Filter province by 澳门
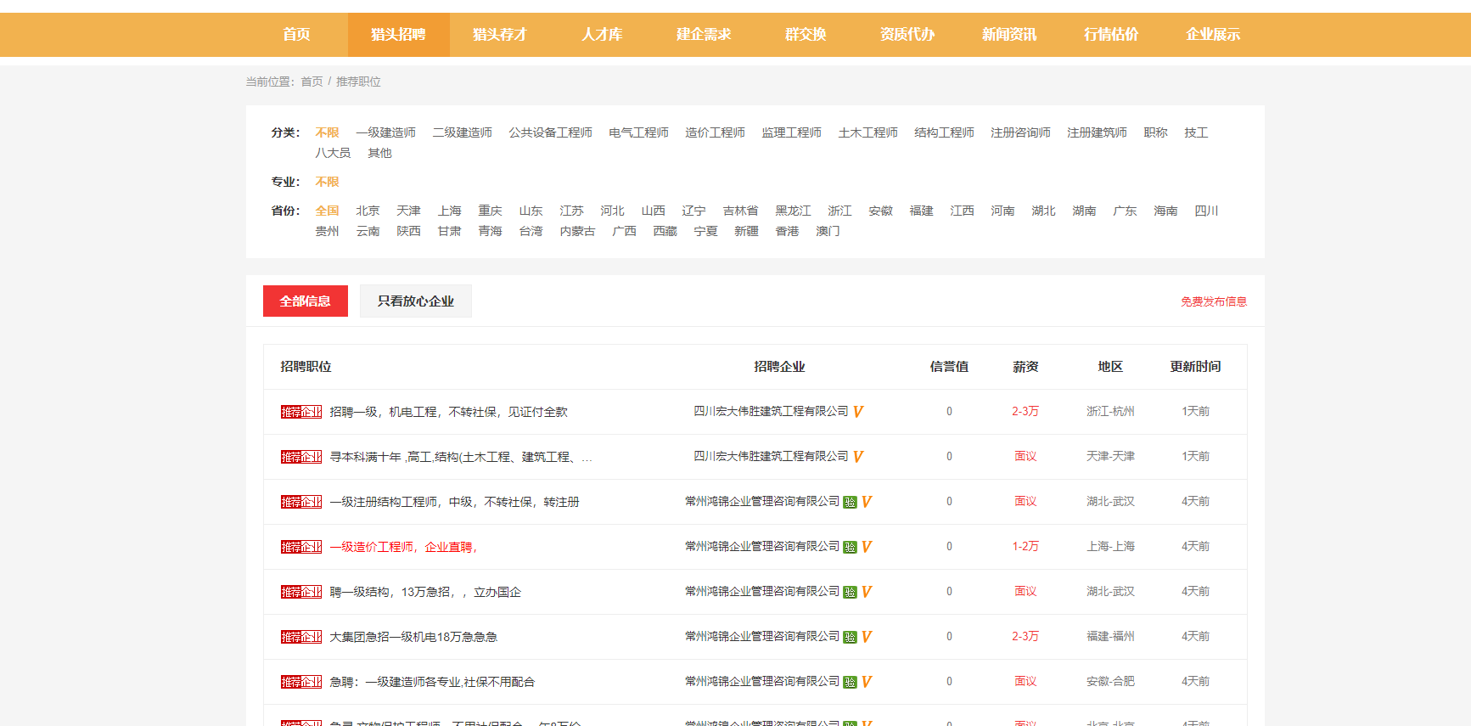1471x726 pixels. tap(828, 231)
